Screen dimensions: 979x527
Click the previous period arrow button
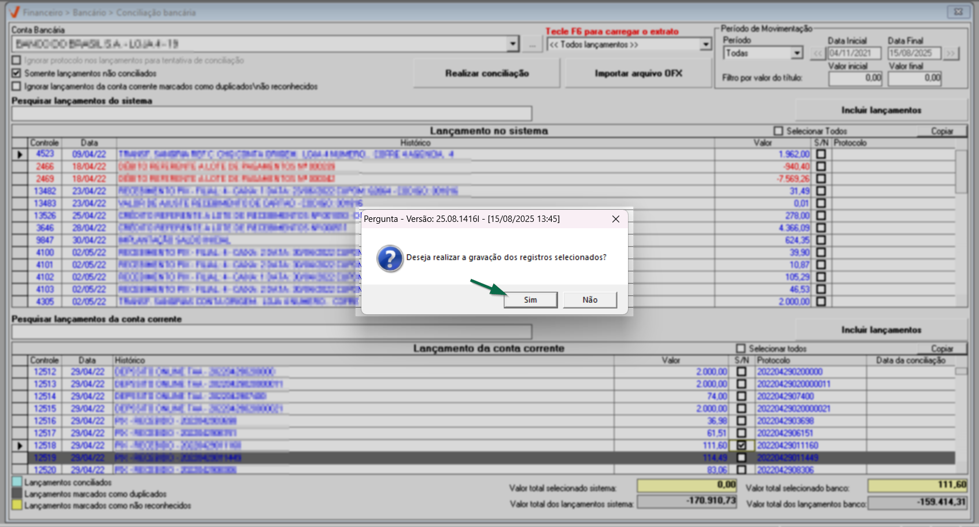[x=817, y=54]
